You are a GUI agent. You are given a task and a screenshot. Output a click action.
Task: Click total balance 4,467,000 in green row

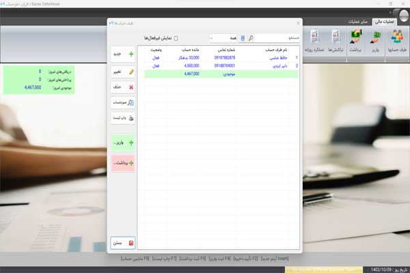coord(191,74)
